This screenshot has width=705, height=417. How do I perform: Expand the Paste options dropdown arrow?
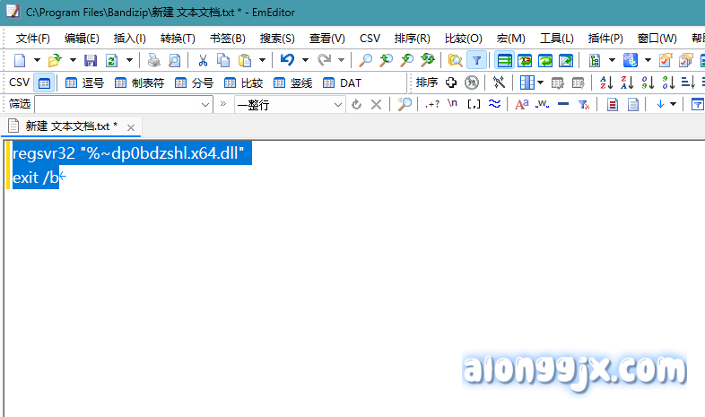click(262, 60)
